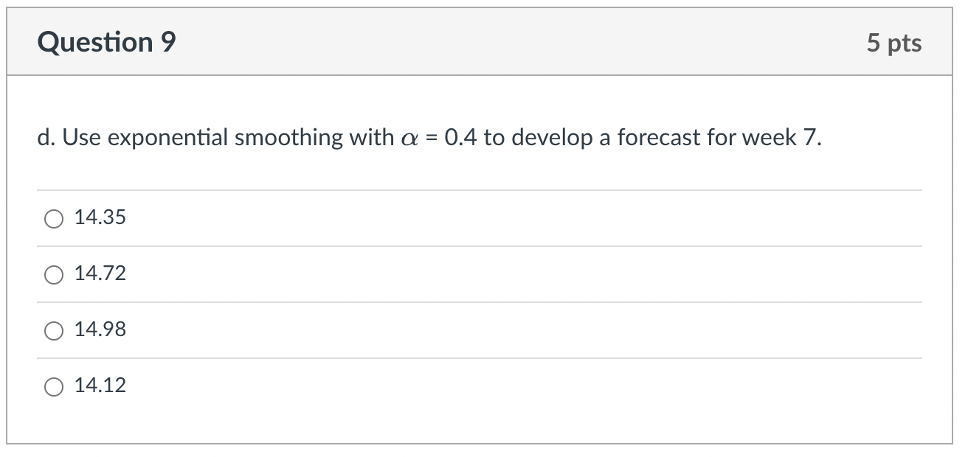
Task: Click the 5 pts label
Action: pyautogui.click(x=895, y=43)
